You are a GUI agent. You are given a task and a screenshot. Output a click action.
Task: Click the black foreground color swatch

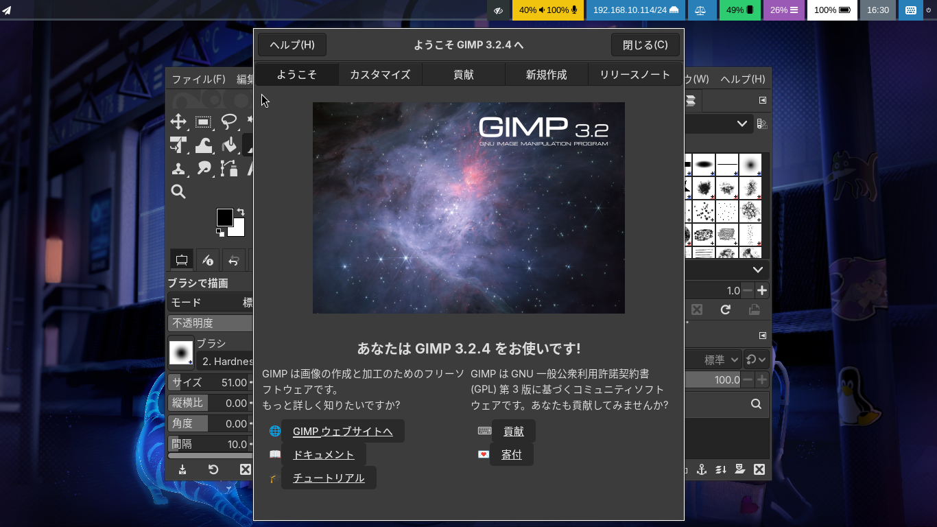pyautogui.click(x=224, y=217)
